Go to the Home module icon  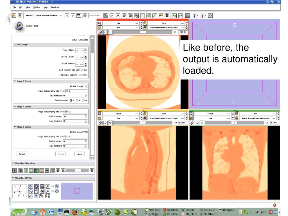(x=112, y=16)
